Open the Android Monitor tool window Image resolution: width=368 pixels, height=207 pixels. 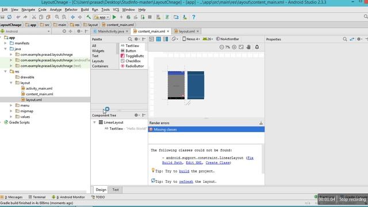click(x=68, y=197)
